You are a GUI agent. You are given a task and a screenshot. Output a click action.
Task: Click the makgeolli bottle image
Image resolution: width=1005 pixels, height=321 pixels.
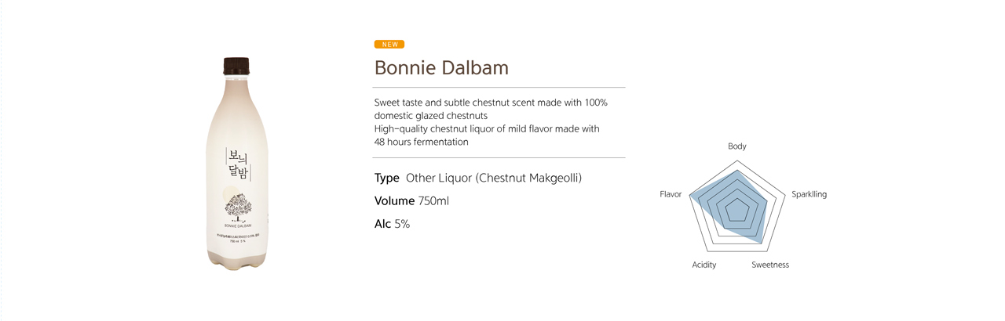pyautogui.click(x=236, y=162)
